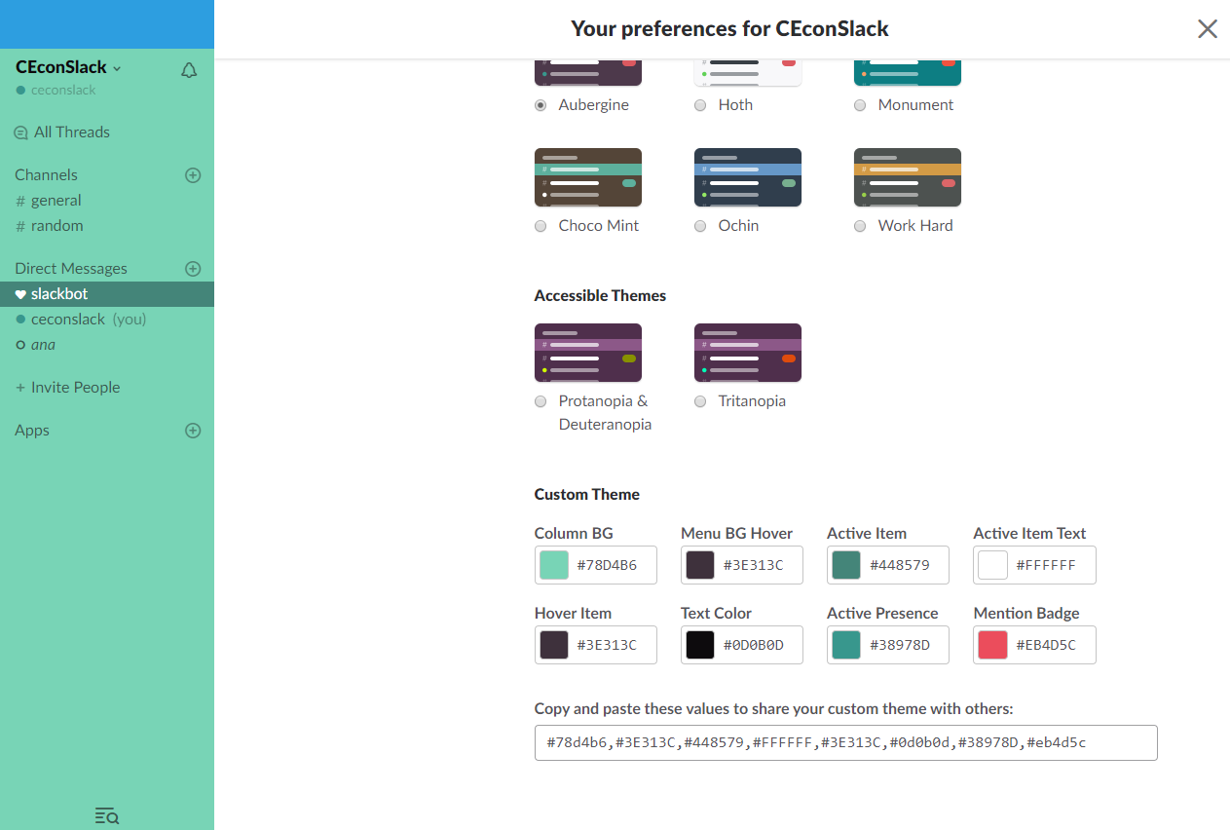Select the Ochin theme thumbnail

click(x=748, y=177)
